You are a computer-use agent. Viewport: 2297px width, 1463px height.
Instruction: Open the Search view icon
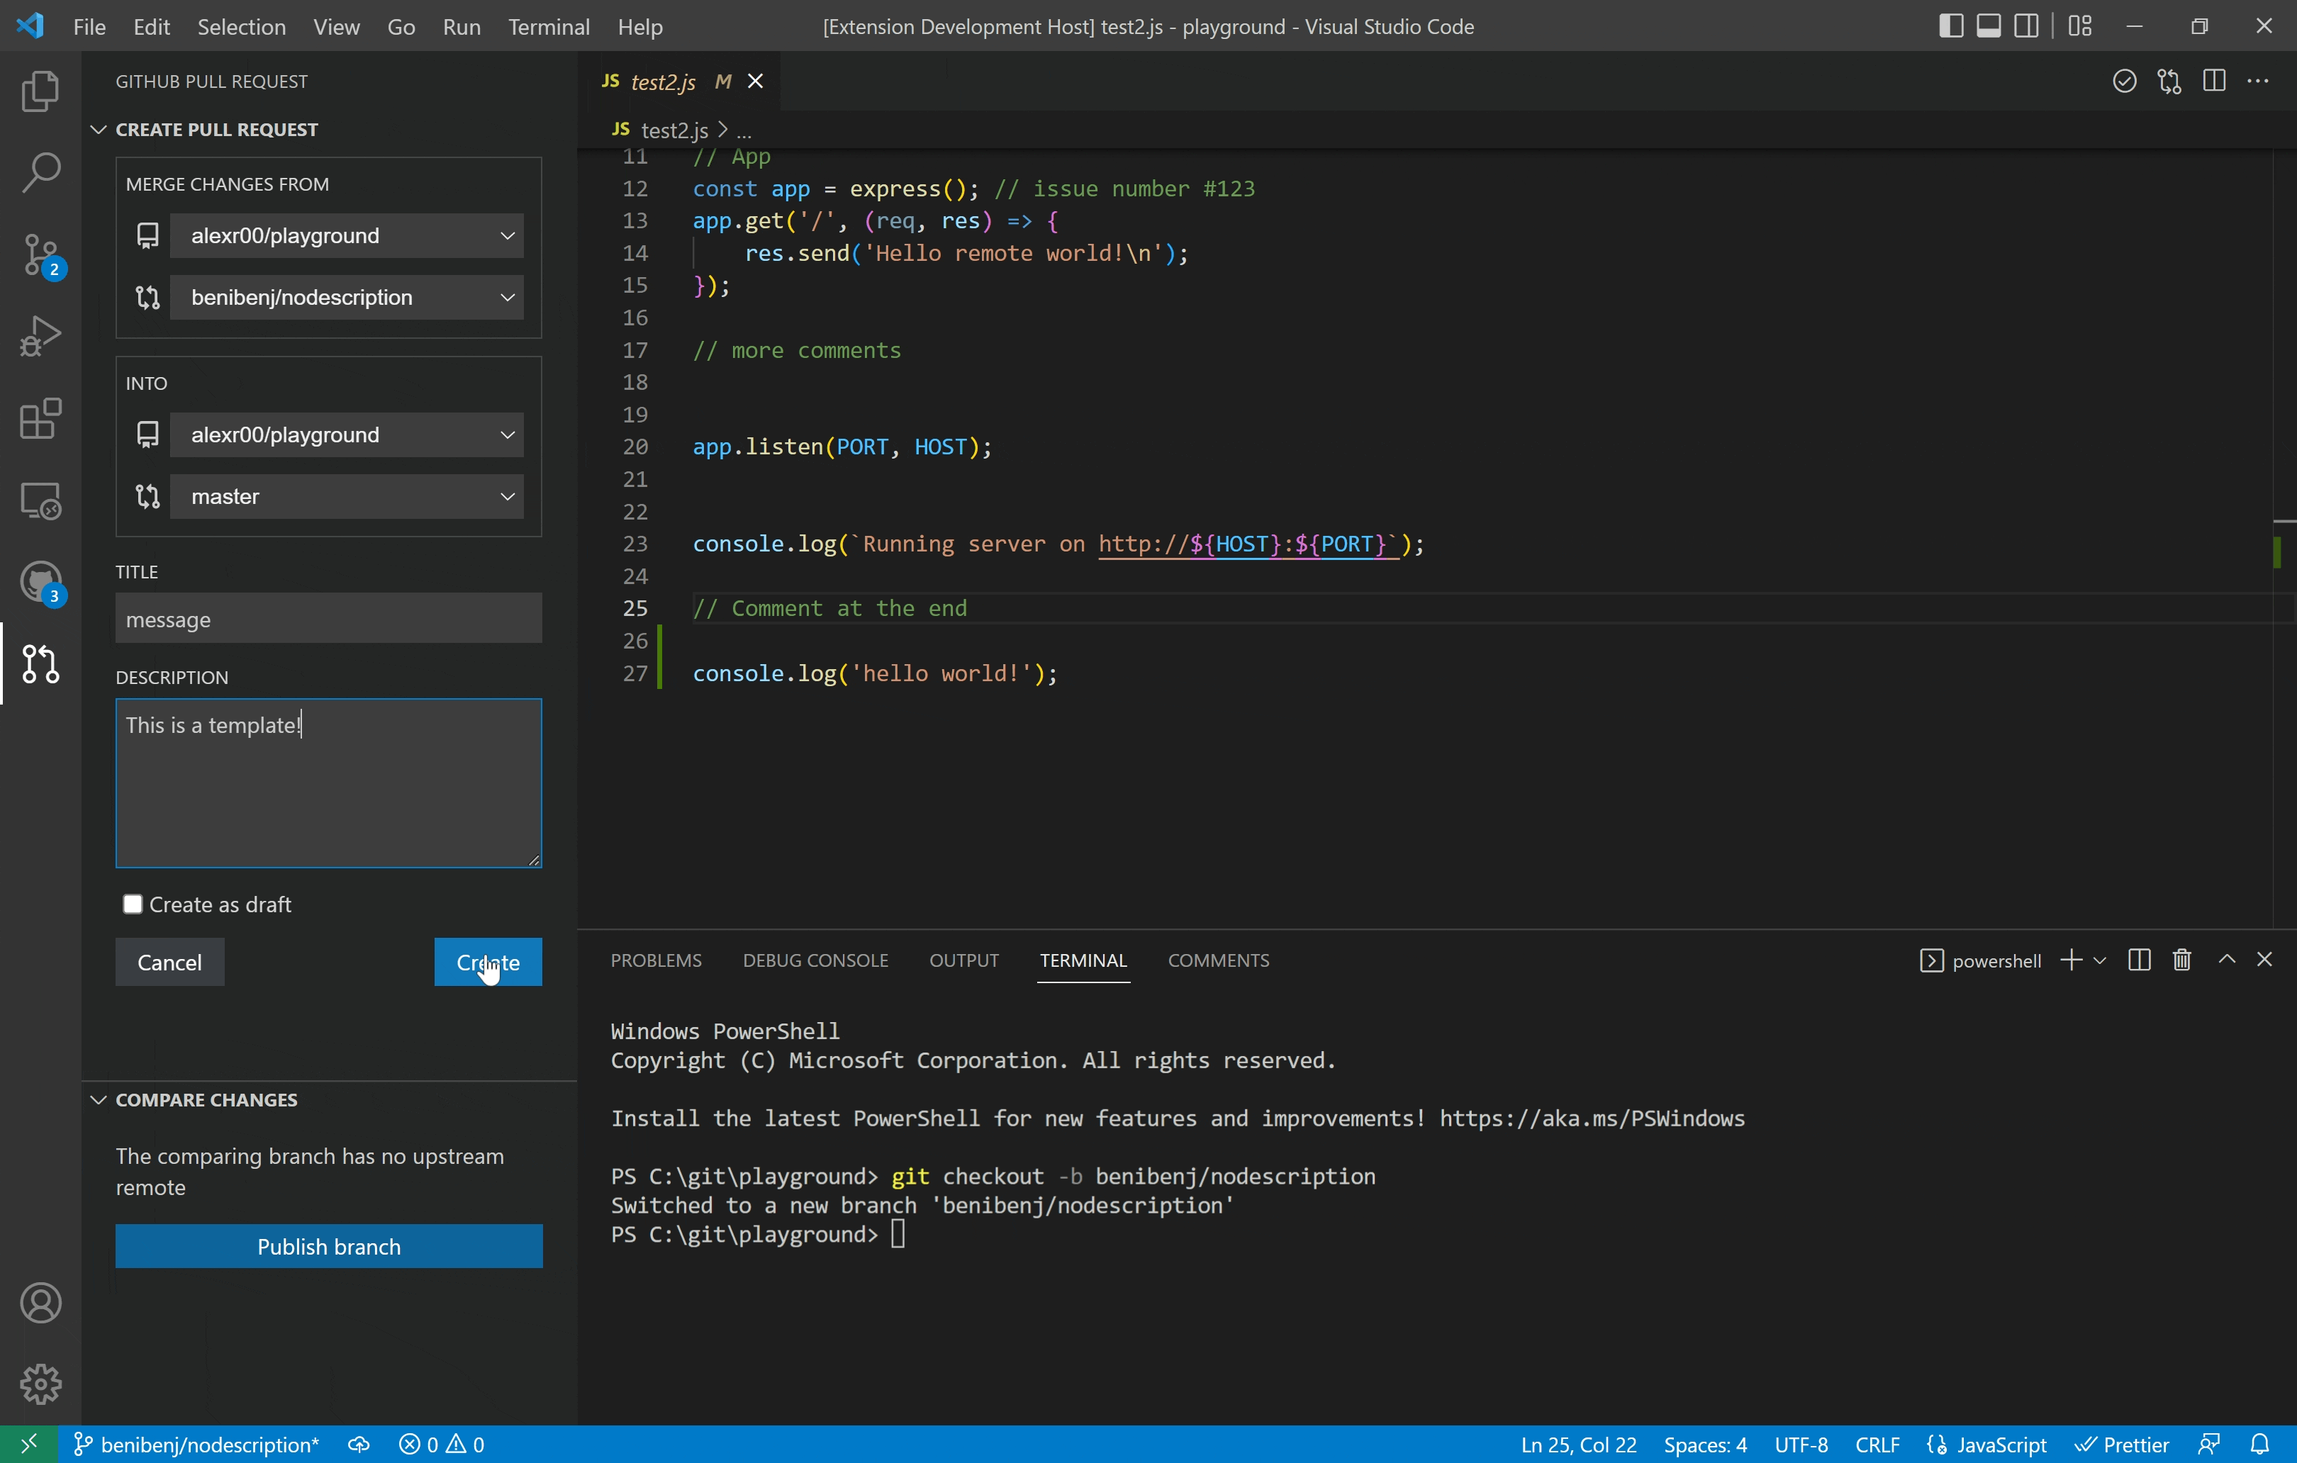pos(40,173)
